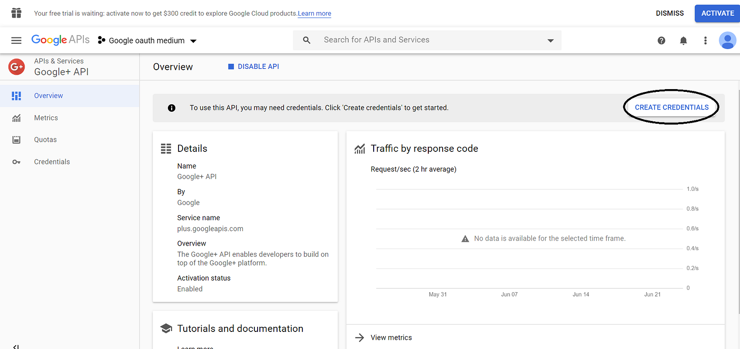Click the service name plus.googleapis.com
Image resolution: width=740 pixels, height=349 pixels.
click(x=210, y=229)
